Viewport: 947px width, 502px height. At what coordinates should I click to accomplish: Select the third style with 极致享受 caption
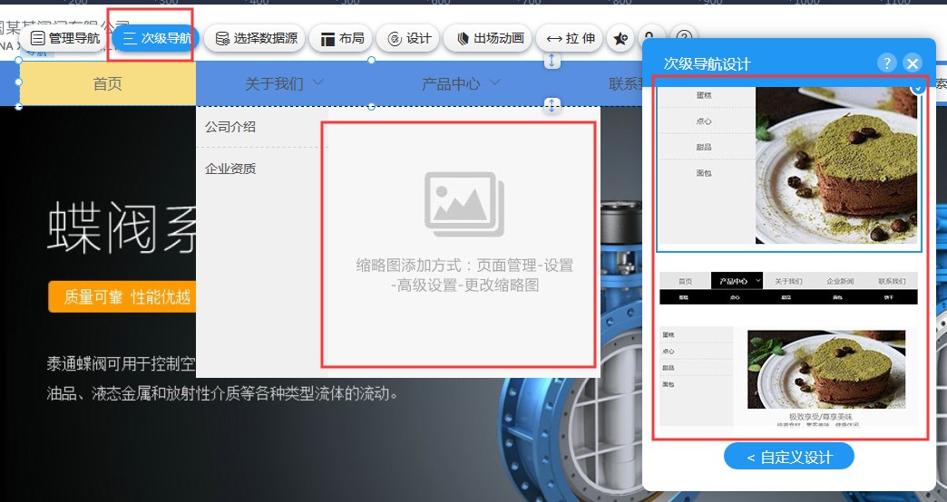(x=789, y=377)
